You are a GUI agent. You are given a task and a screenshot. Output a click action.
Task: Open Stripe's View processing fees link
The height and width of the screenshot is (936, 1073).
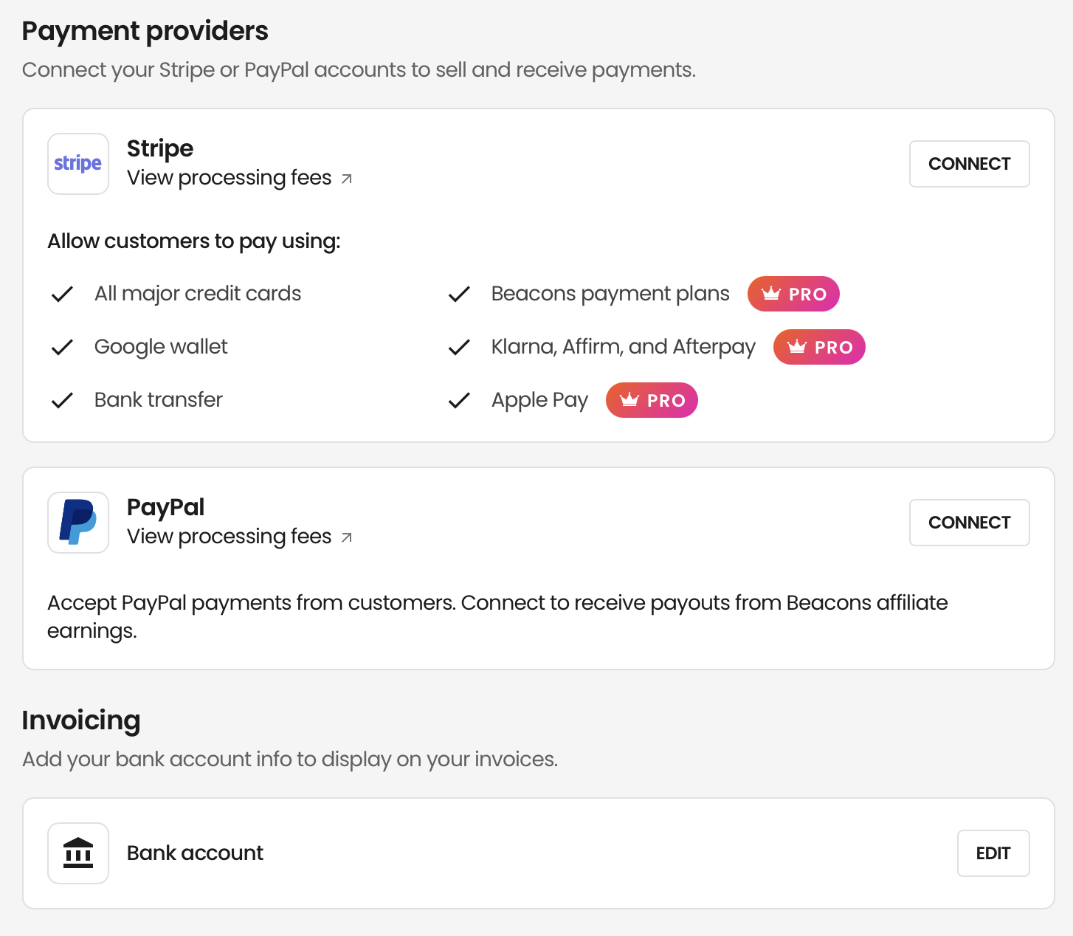pyautogui.click(x=230, y=178)
